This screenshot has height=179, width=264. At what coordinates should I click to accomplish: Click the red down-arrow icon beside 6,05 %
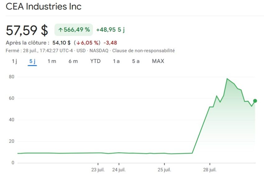pyautogui.click(x=78, y=43)
